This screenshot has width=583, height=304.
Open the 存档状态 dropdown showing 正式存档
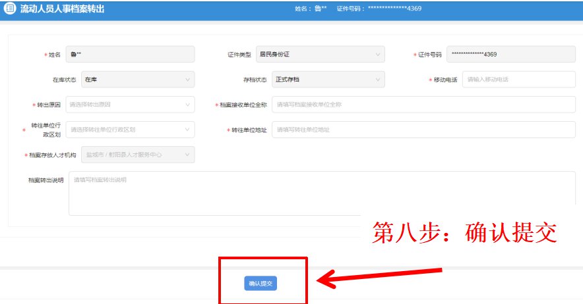(328, 80)
